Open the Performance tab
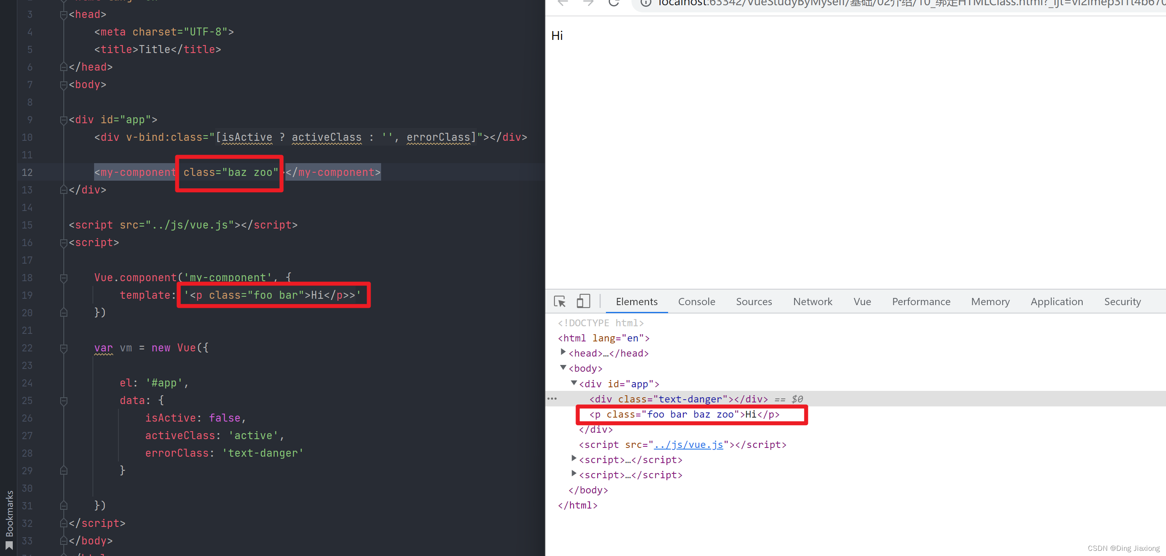Image resolution: width=1166 pixels, height=556 pixels. [x=921, y=302]
